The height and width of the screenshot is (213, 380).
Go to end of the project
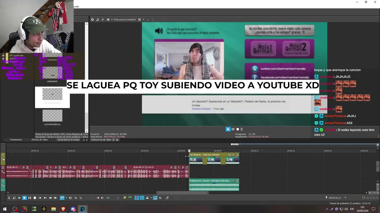point(45,198)
